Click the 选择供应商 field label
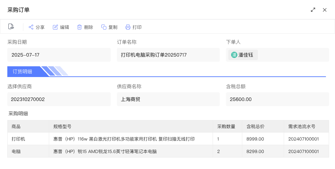 pyautogui.click(x=20, y=86)
